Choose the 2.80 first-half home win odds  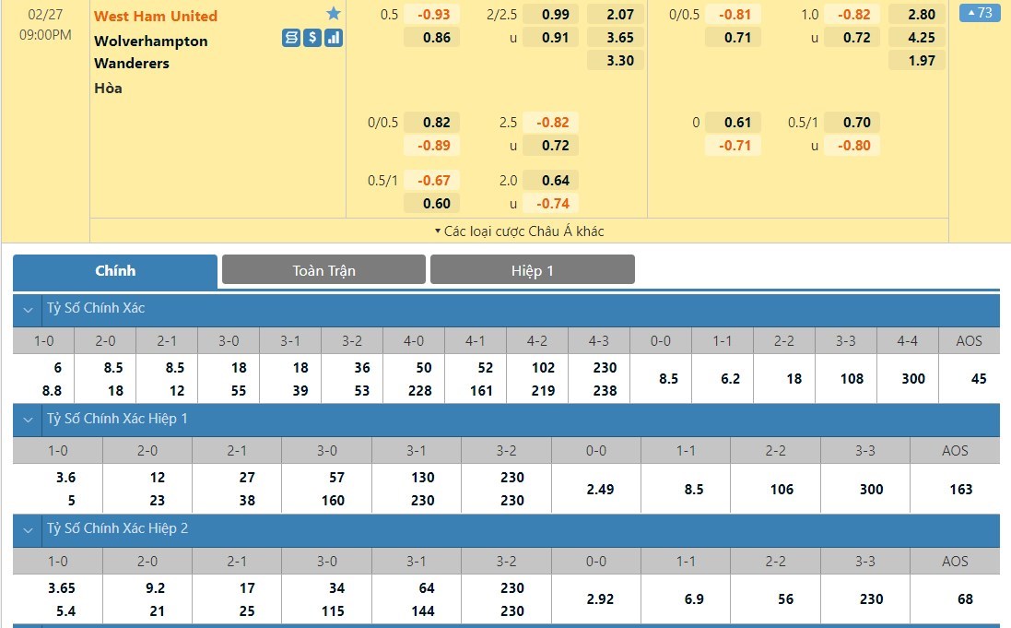[917, 14]
